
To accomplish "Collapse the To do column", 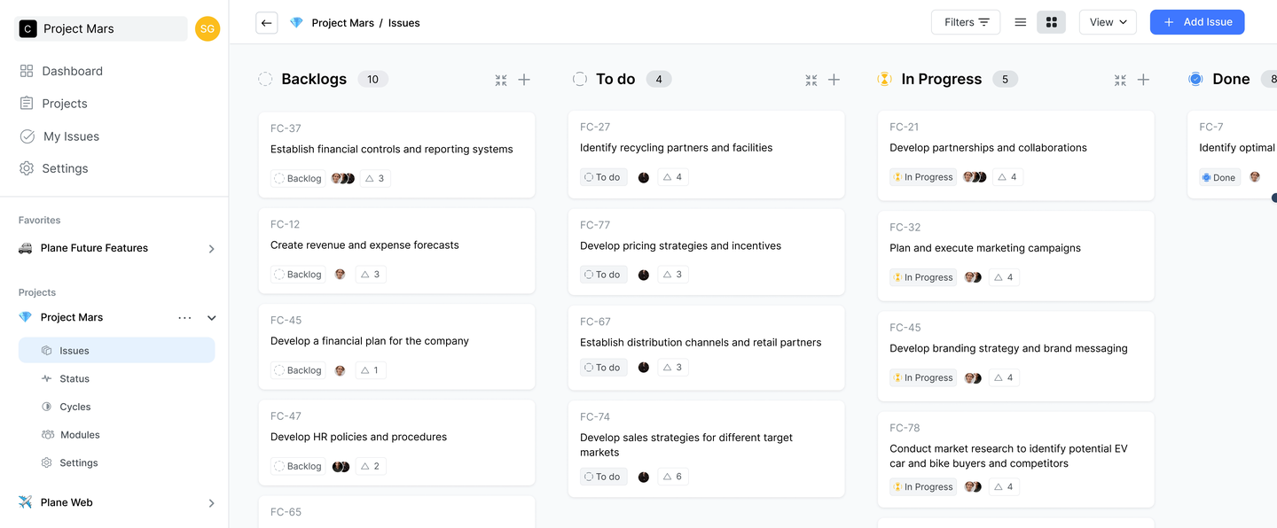I will [811, 80].
